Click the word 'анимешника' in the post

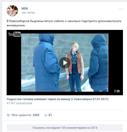pos(16,25)
